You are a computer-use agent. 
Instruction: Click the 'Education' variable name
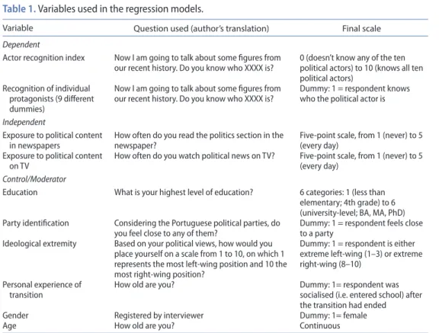click(x=20, y=192)
